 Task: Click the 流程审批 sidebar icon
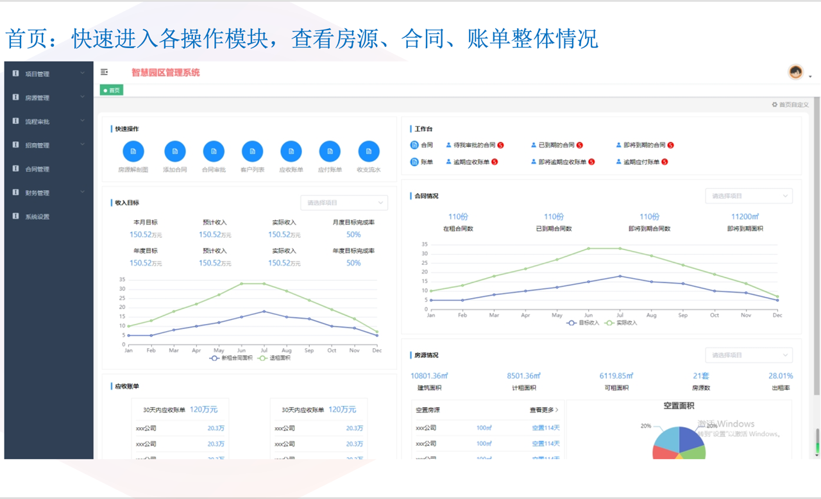tap(15, 121)
